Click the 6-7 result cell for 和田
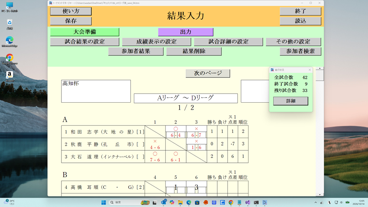368x207 pixels. [x=197, y=132]
